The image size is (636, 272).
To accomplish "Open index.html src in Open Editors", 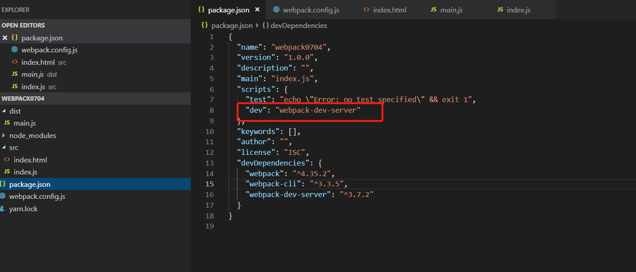I will (95, 62).
